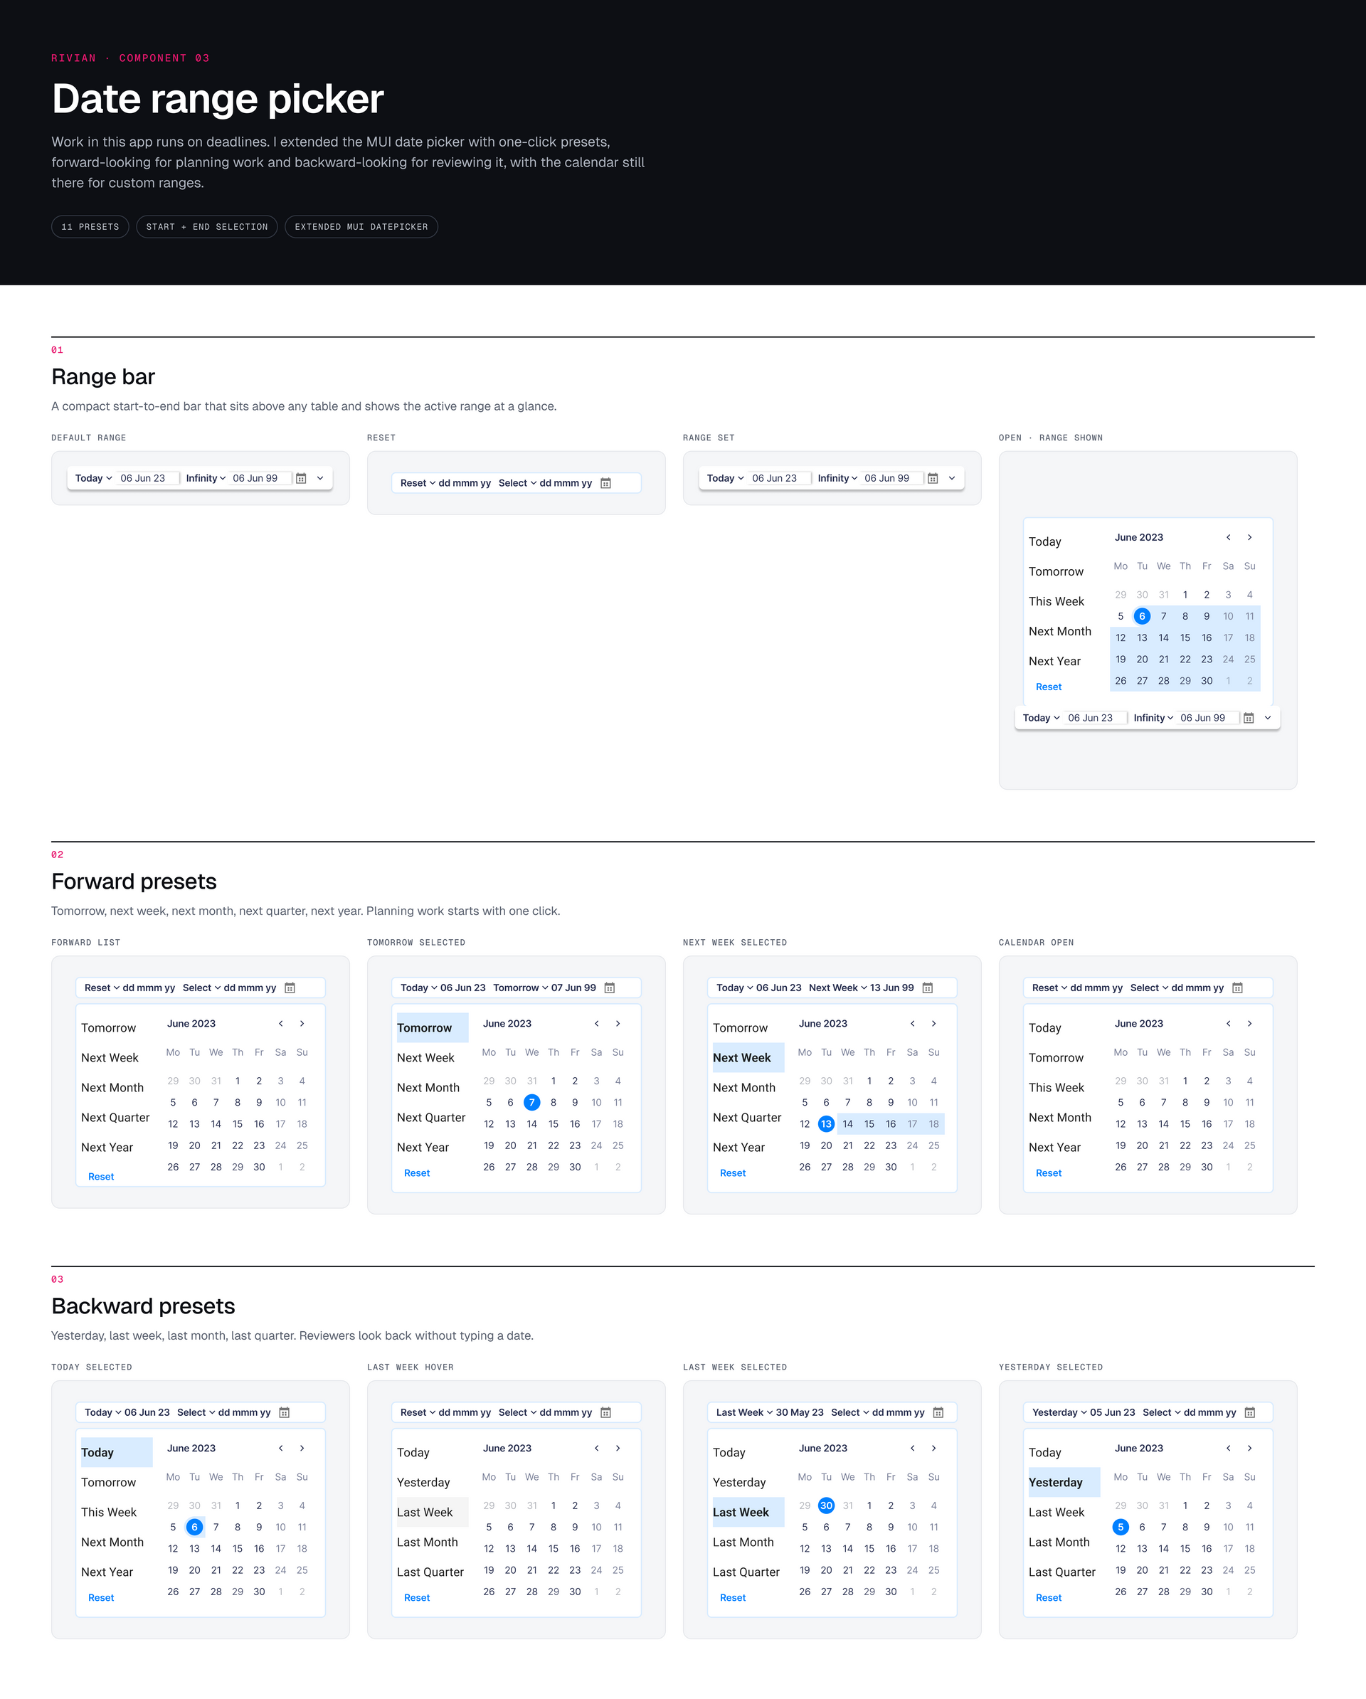Open the Infinity dropdown in Range Set bar
This screenshot has width=1366, height=1699.
coord(837,478)
